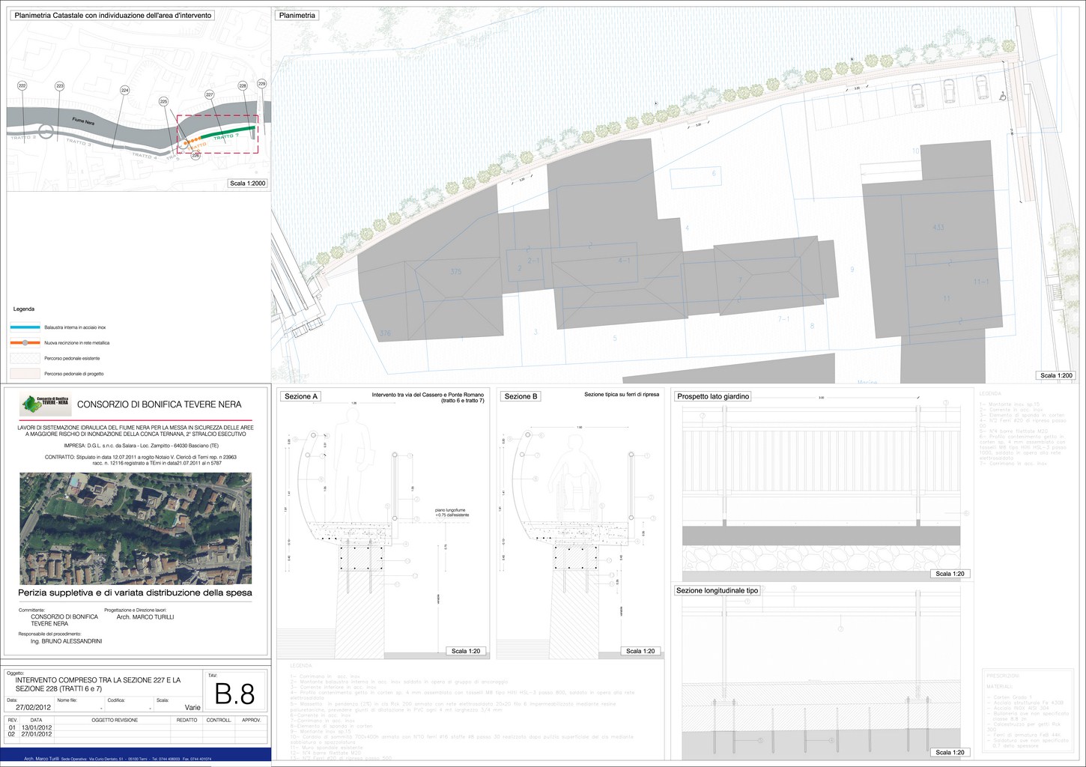Click parcel number 375 on the Planimetria

[456, 272]
